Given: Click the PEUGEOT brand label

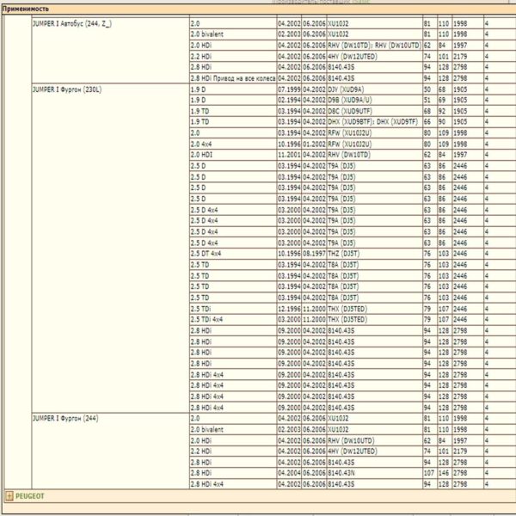Looking at the screenshot, I should [29, 496].
